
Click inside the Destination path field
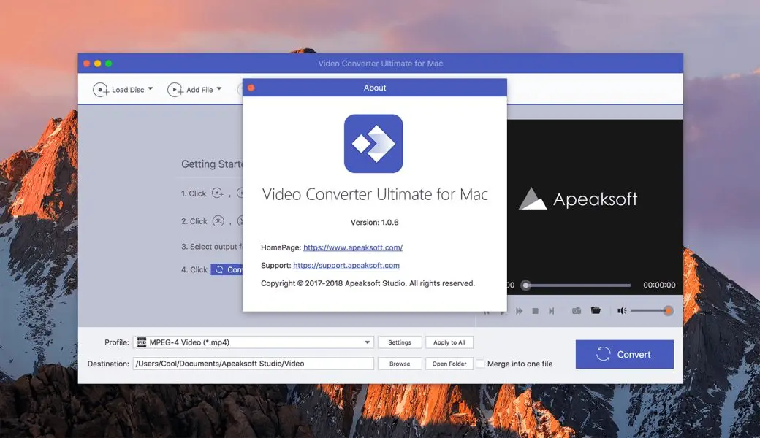pyautogui.click(x=252, y=364)
